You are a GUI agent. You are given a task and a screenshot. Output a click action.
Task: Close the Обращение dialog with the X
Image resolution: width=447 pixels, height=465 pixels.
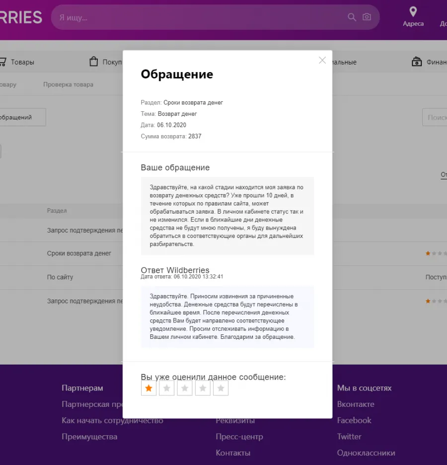322,60
